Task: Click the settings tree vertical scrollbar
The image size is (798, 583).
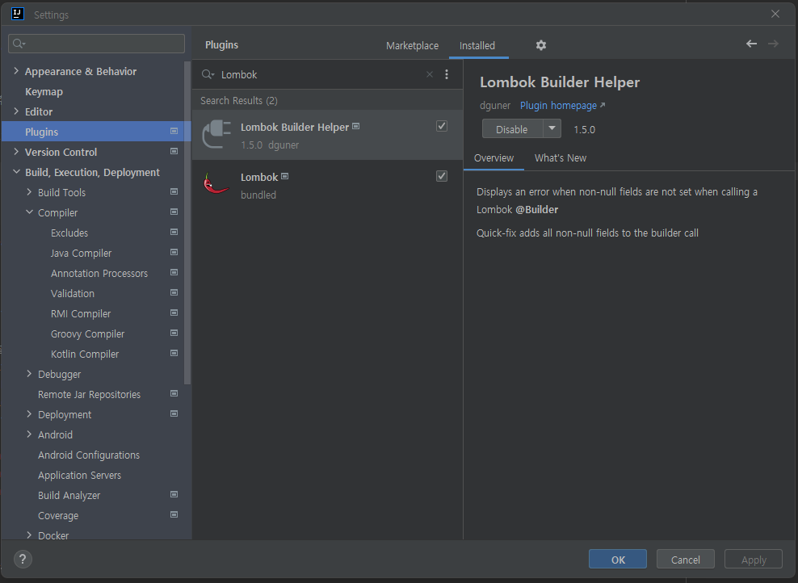Action: click(187, 223)
